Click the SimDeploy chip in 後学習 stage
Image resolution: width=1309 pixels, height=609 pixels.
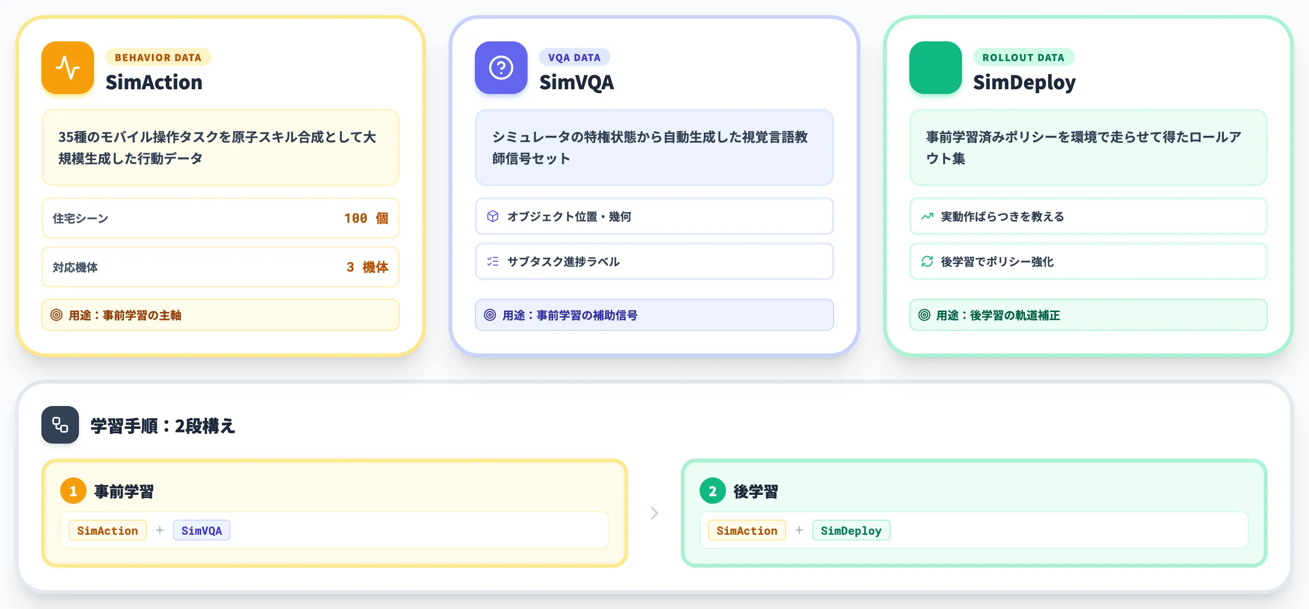[x=851, y=530]
